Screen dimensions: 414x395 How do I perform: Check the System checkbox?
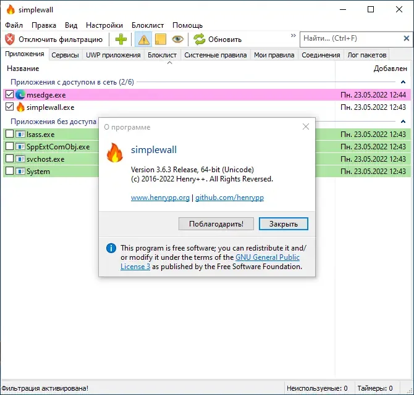[9, 171]
